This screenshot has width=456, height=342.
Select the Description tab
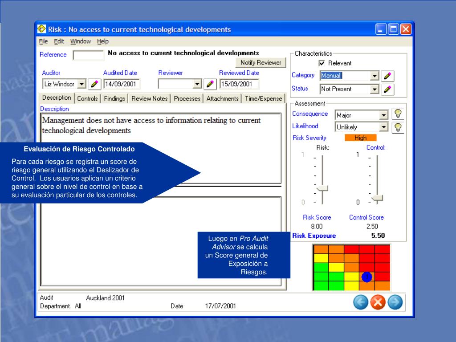(x=57, y=98)
